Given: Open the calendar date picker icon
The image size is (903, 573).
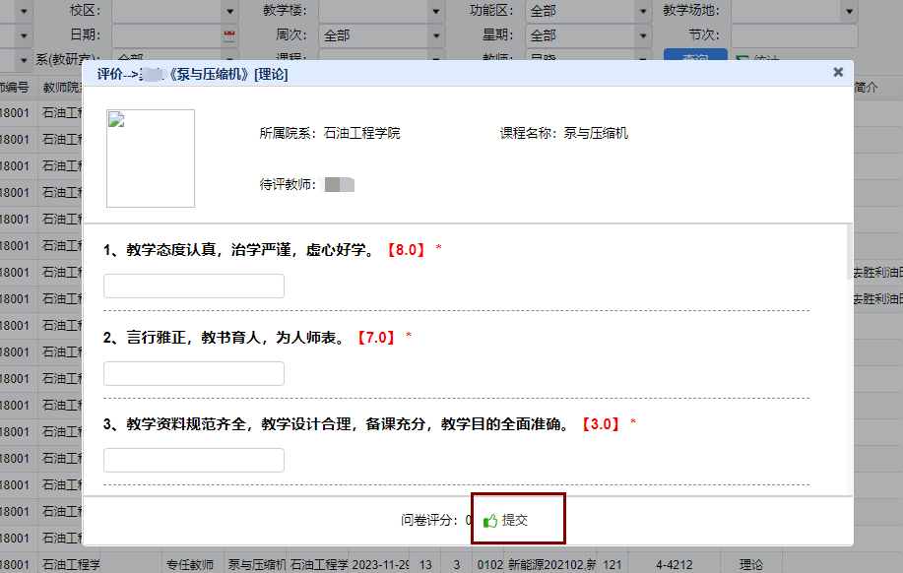Looking at the screenshot, I should (229, 35).
